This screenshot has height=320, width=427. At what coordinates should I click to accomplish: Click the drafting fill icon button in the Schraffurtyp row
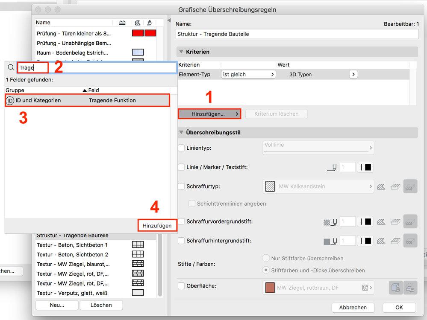pos(410,186)
